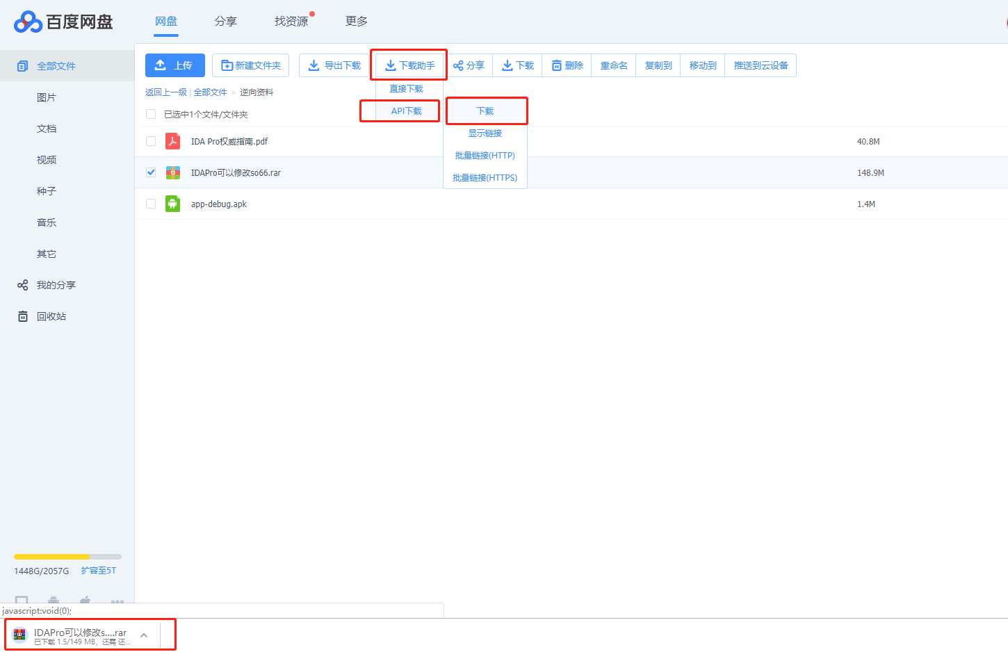1008x652 pixels.
Task: Check the box for app-debug.apk
Action: pyautogui.click(x=151, y=204)
